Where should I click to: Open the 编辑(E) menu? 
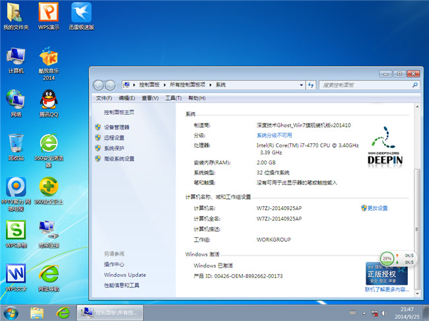point(127,98)
